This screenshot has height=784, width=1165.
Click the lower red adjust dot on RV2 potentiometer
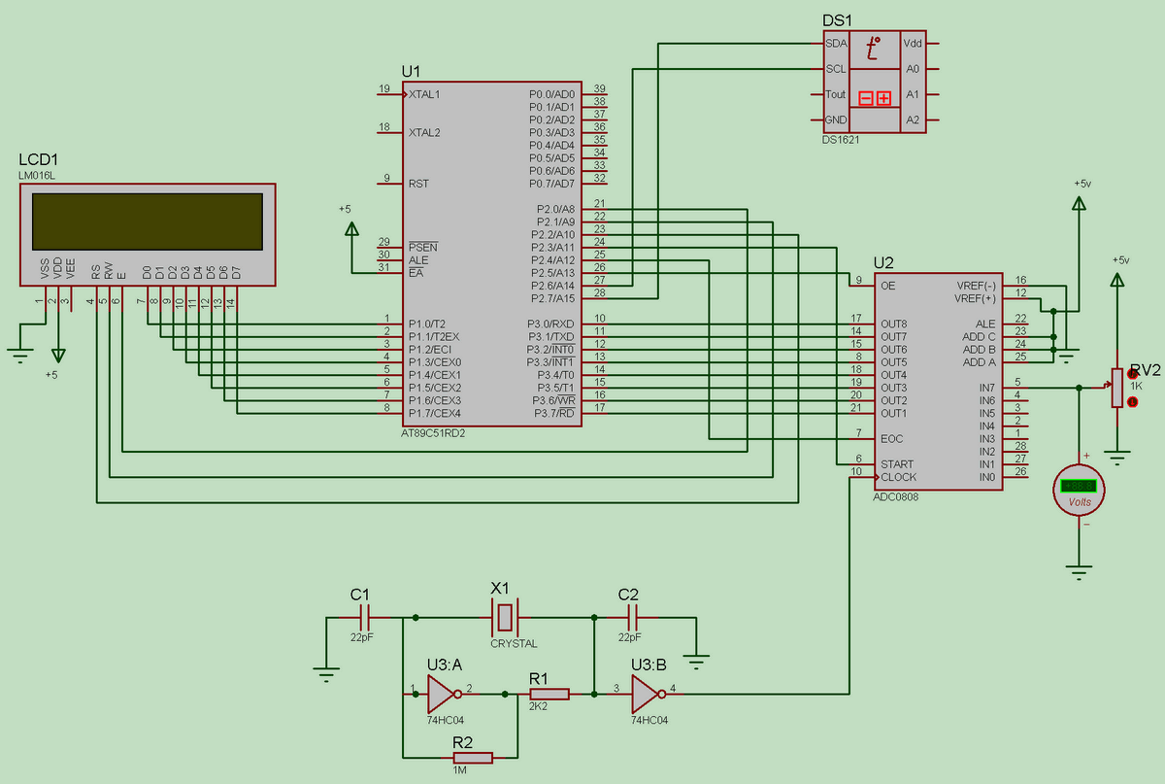click(x=1132, y=400)
